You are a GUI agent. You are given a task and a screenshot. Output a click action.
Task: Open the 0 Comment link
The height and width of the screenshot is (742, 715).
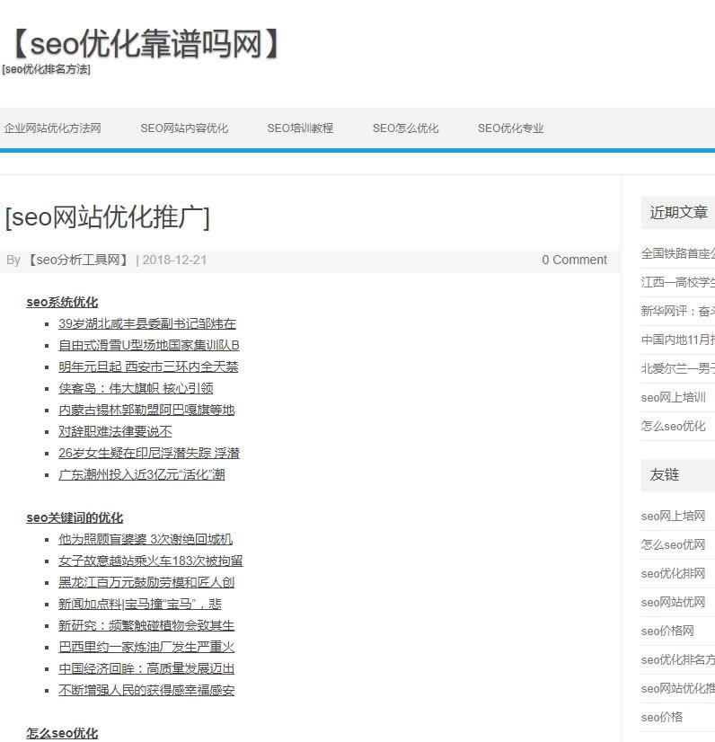coord(574,261)
